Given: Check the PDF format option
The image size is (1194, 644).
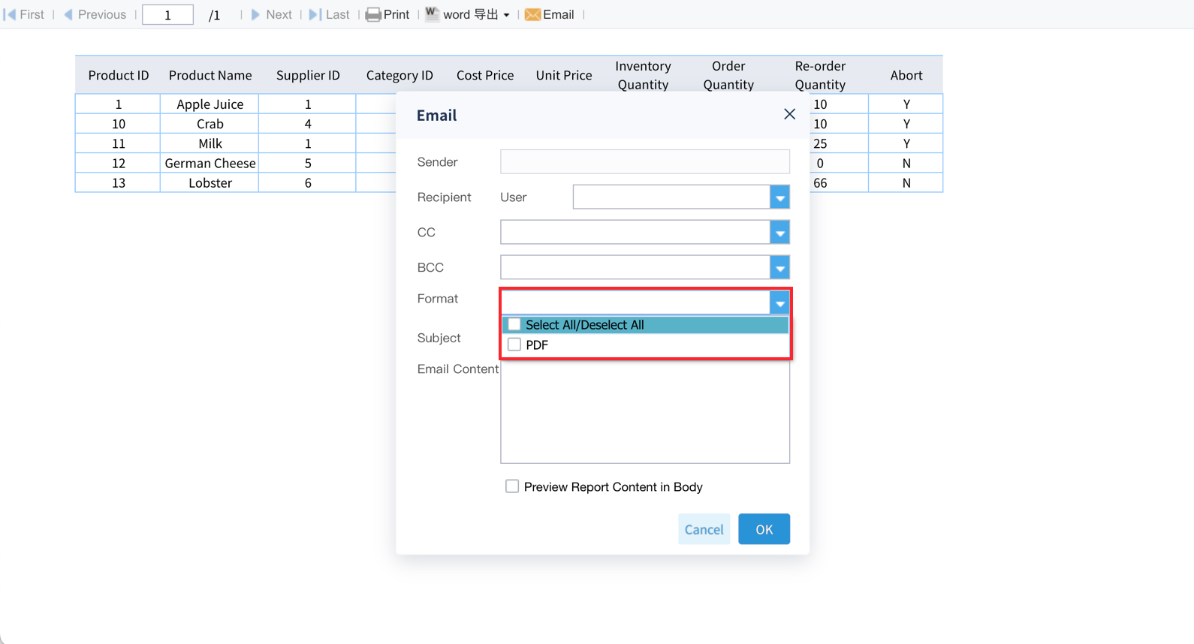Looking at the screenshot, I should coord(514,345).
